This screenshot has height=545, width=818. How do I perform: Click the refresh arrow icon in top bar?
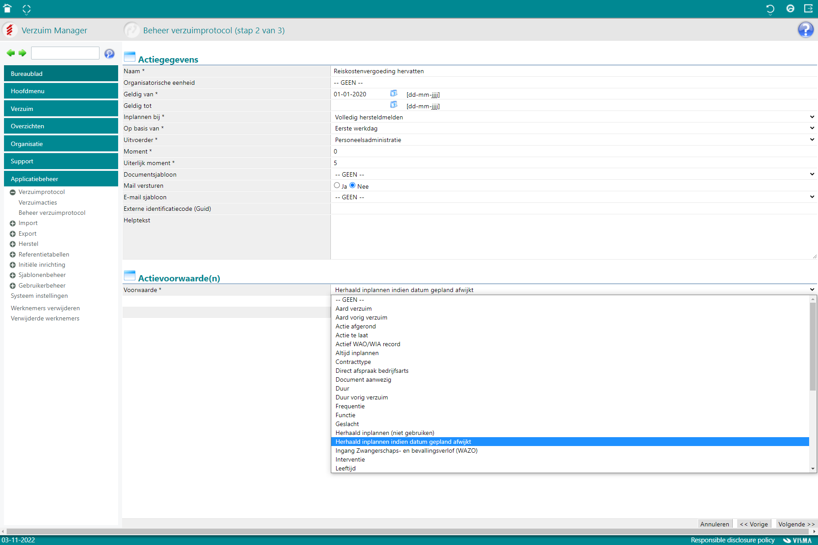770,9
